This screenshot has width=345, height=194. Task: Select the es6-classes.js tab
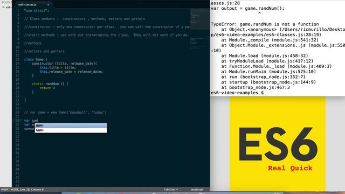pyautogui.click(x=33, y=4)
